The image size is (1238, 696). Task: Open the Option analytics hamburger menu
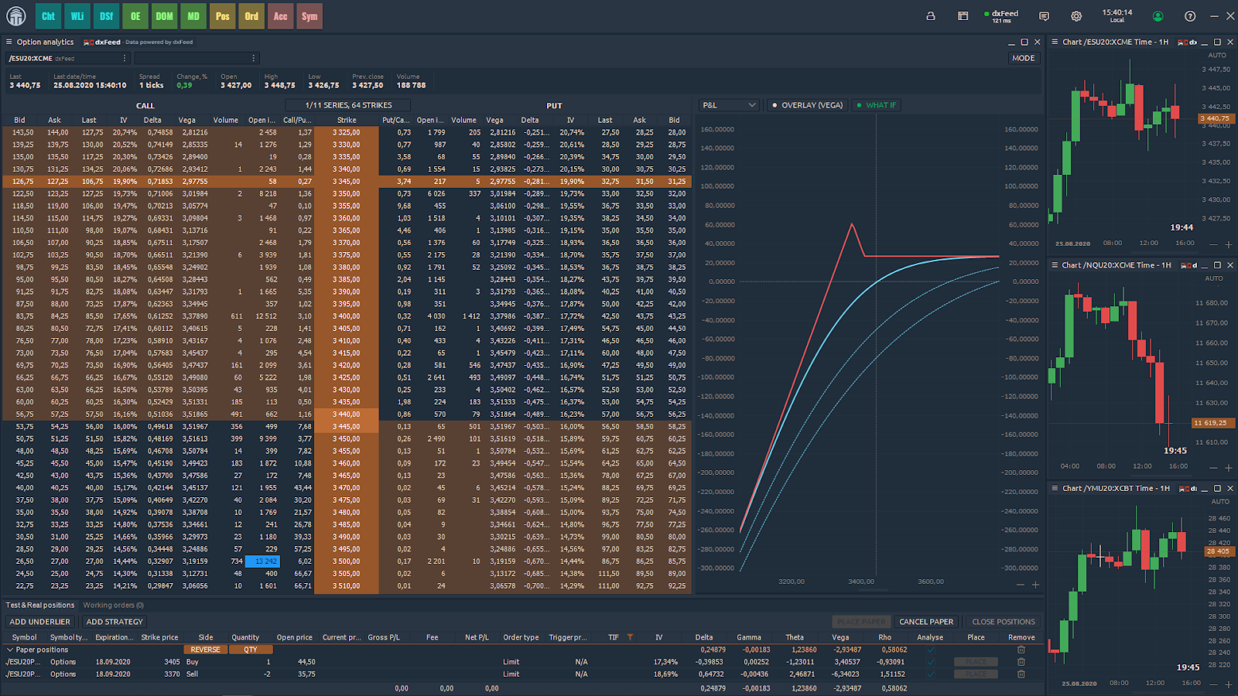click(9, 42)
